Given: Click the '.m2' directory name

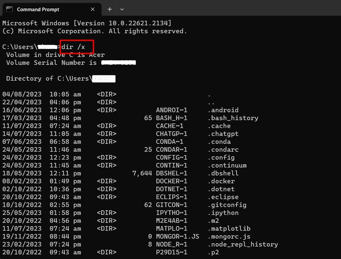Looking at the screenshot, I should tap(213, 221).
